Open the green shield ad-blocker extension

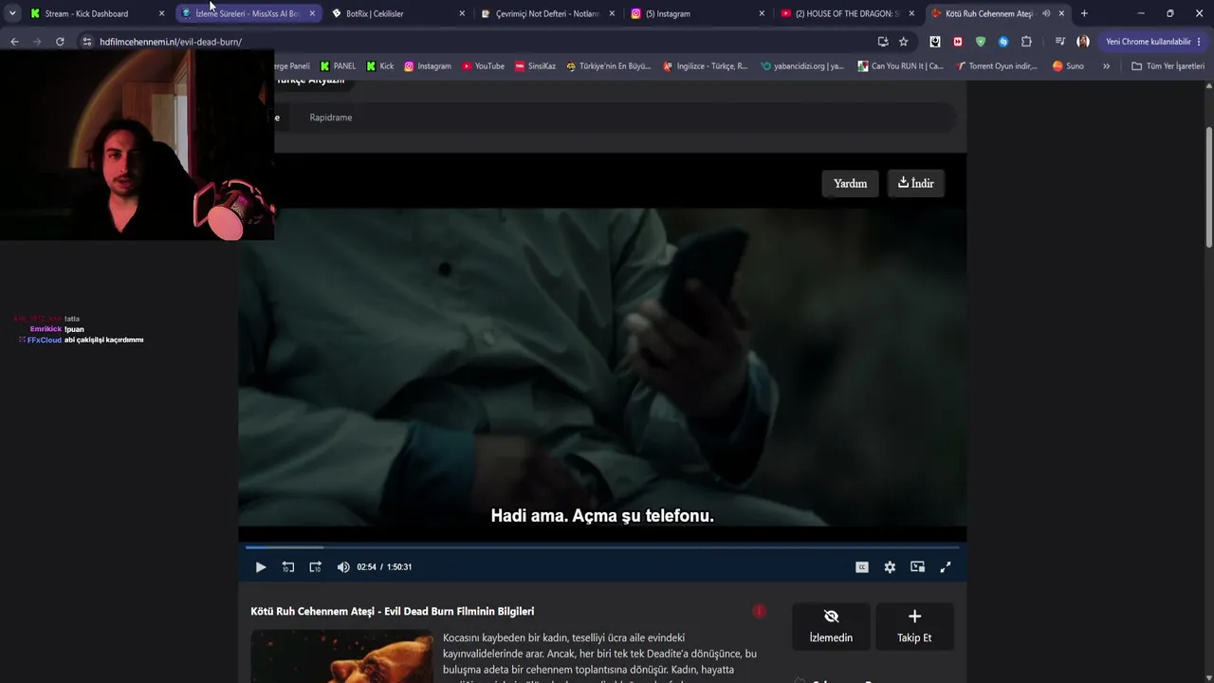coord(981,42)
